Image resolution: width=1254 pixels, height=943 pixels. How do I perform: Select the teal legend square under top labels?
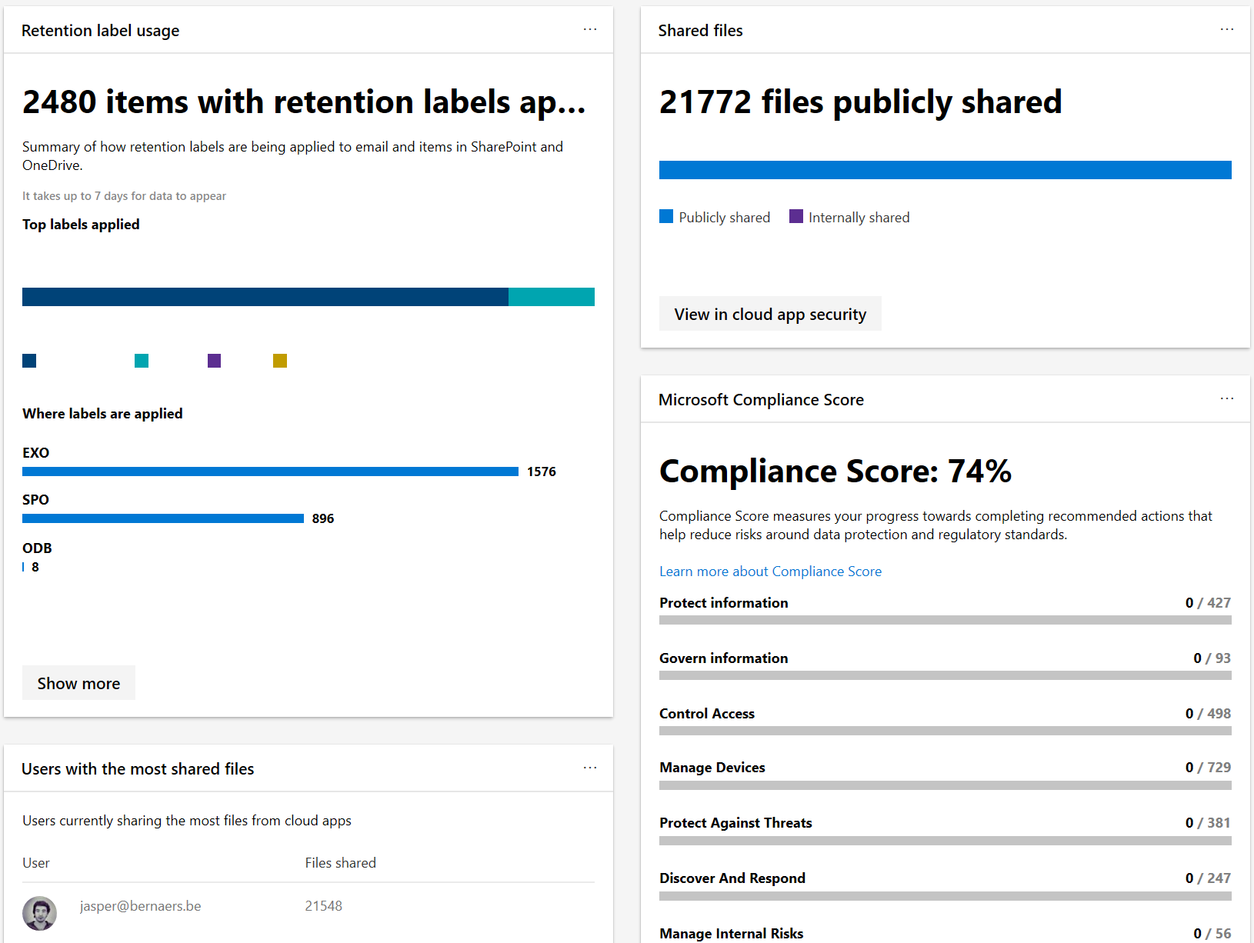(x=141, y=360)
